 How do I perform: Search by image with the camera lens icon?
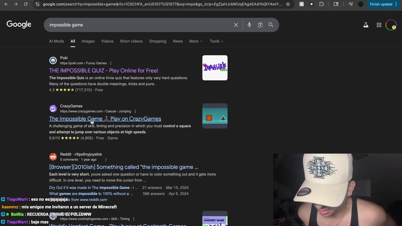(x=260, y=25)
